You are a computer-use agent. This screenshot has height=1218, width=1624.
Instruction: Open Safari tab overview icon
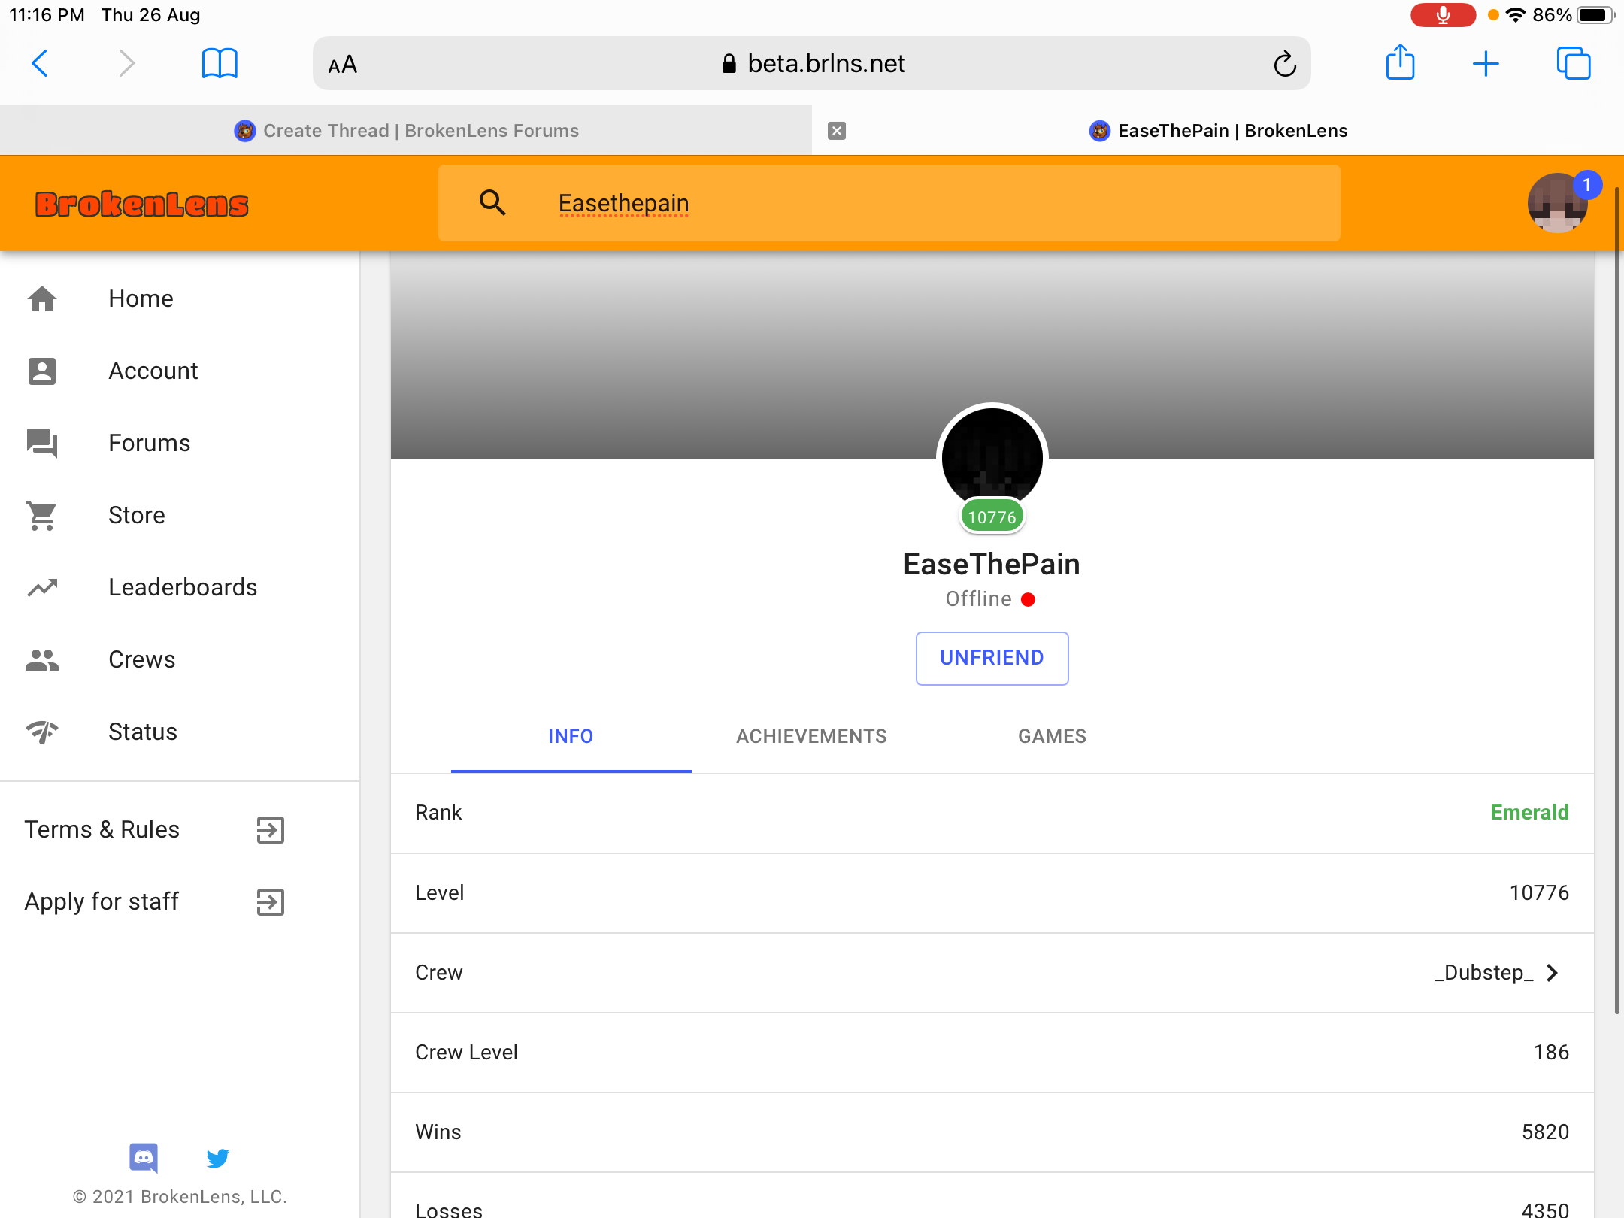pos(1574,63)
